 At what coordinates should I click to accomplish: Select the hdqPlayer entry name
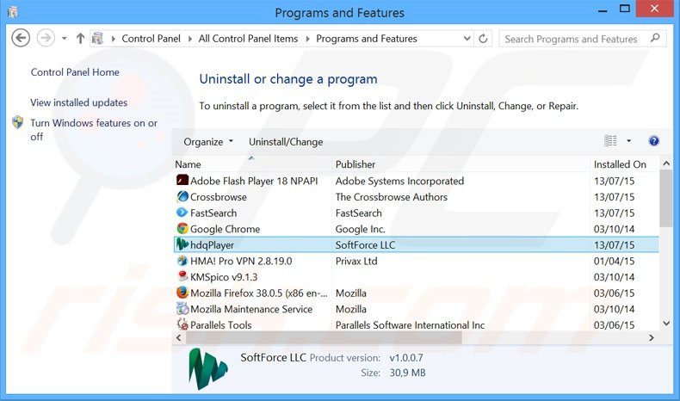tap(212, 245)
